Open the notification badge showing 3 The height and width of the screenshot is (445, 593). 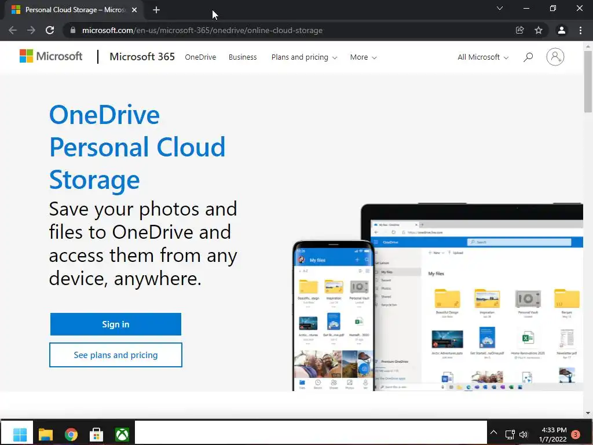point(576,435)
